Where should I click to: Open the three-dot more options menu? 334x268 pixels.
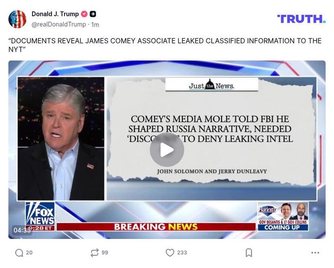tap(315, 252)
